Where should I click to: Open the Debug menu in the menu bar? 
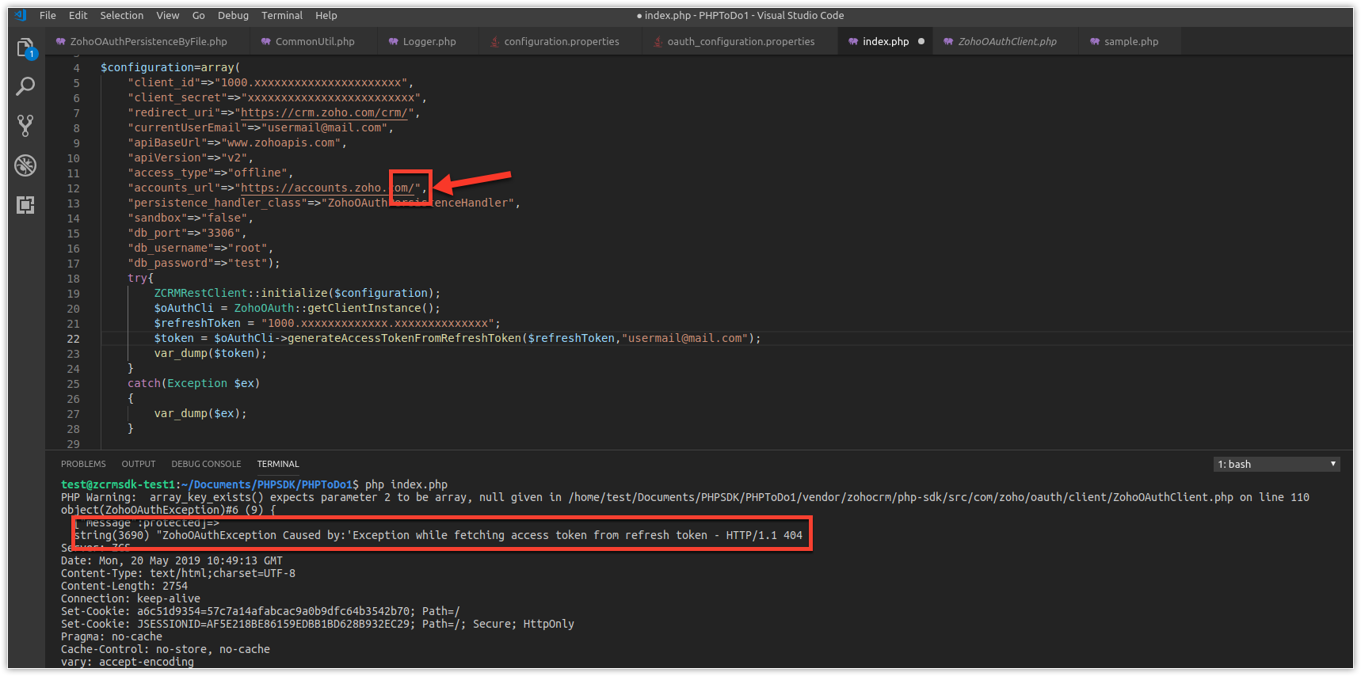[x=234, y=15]
